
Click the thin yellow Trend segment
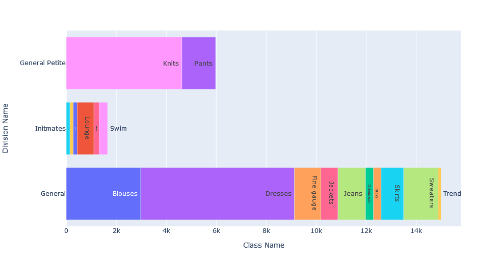tap(439, 193)
